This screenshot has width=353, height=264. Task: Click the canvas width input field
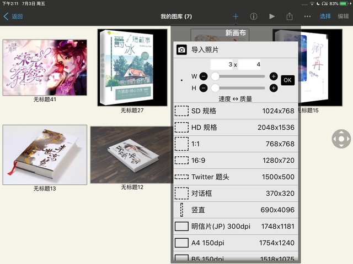pos(221,64)
